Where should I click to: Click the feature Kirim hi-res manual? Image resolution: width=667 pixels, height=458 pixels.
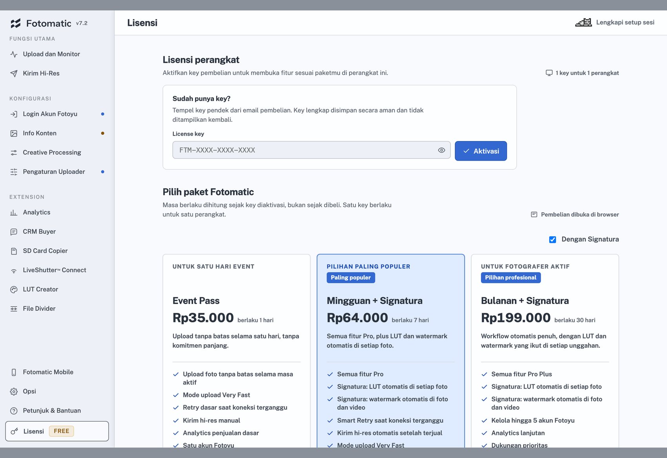click(211, 420)
